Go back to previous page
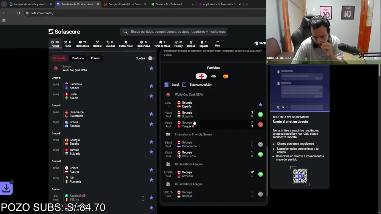The width and height of the screenshot is (381, 214). pyautogui.click(x=4, y=13)
